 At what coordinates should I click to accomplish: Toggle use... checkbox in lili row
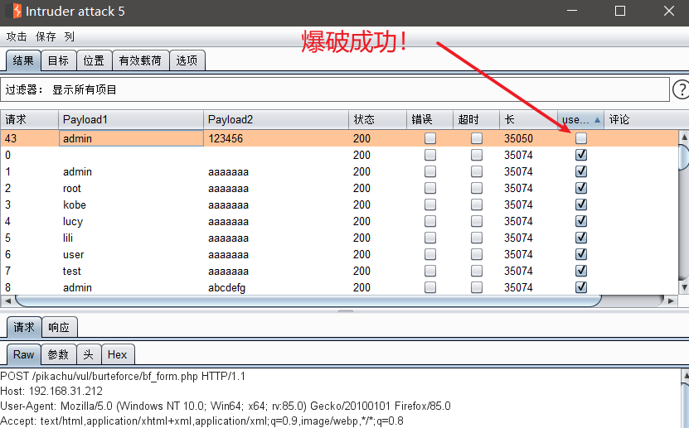click(x=581, y=238)
